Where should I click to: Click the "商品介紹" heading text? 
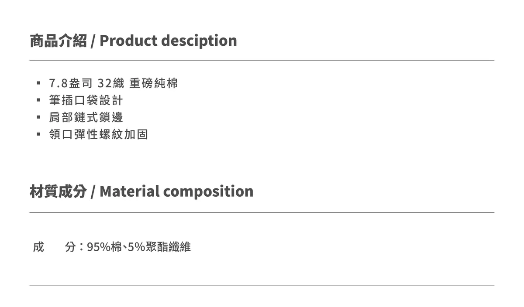[58, 41]
